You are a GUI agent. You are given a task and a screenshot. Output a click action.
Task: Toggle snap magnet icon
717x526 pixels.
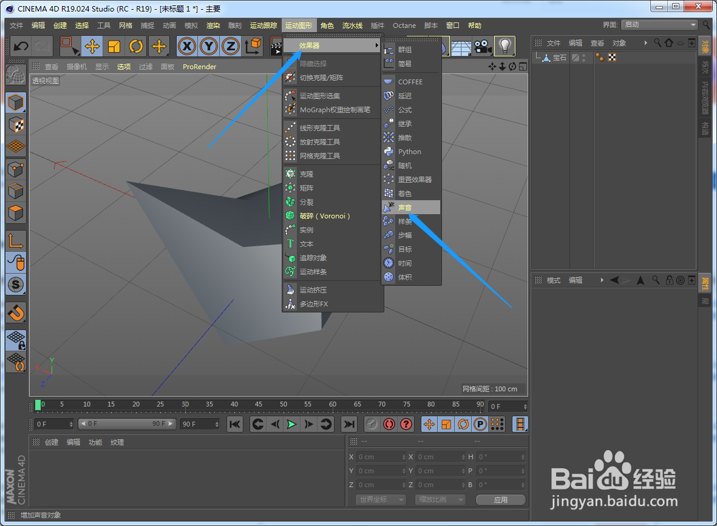[x=16, y=313]
